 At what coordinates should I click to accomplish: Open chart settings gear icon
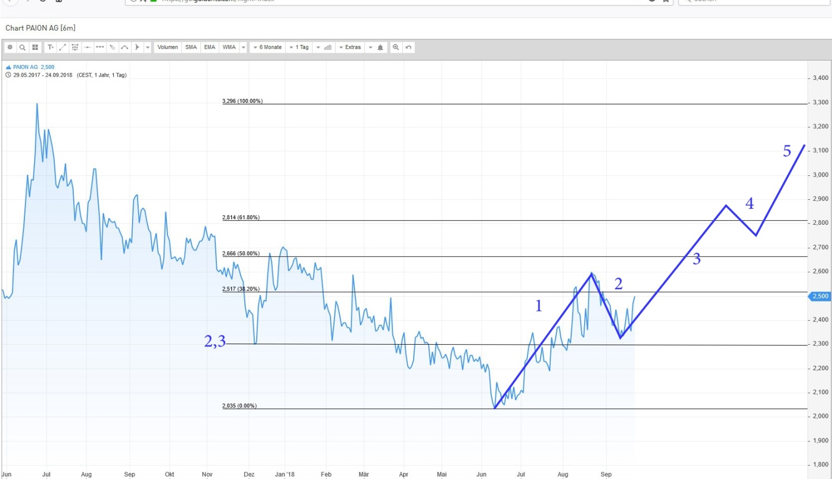pyautogui.click(x=10, y=47)
